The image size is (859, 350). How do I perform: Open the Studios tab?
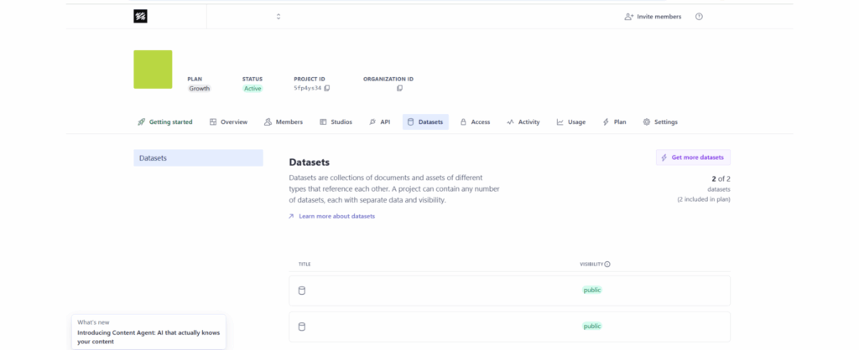336,122
